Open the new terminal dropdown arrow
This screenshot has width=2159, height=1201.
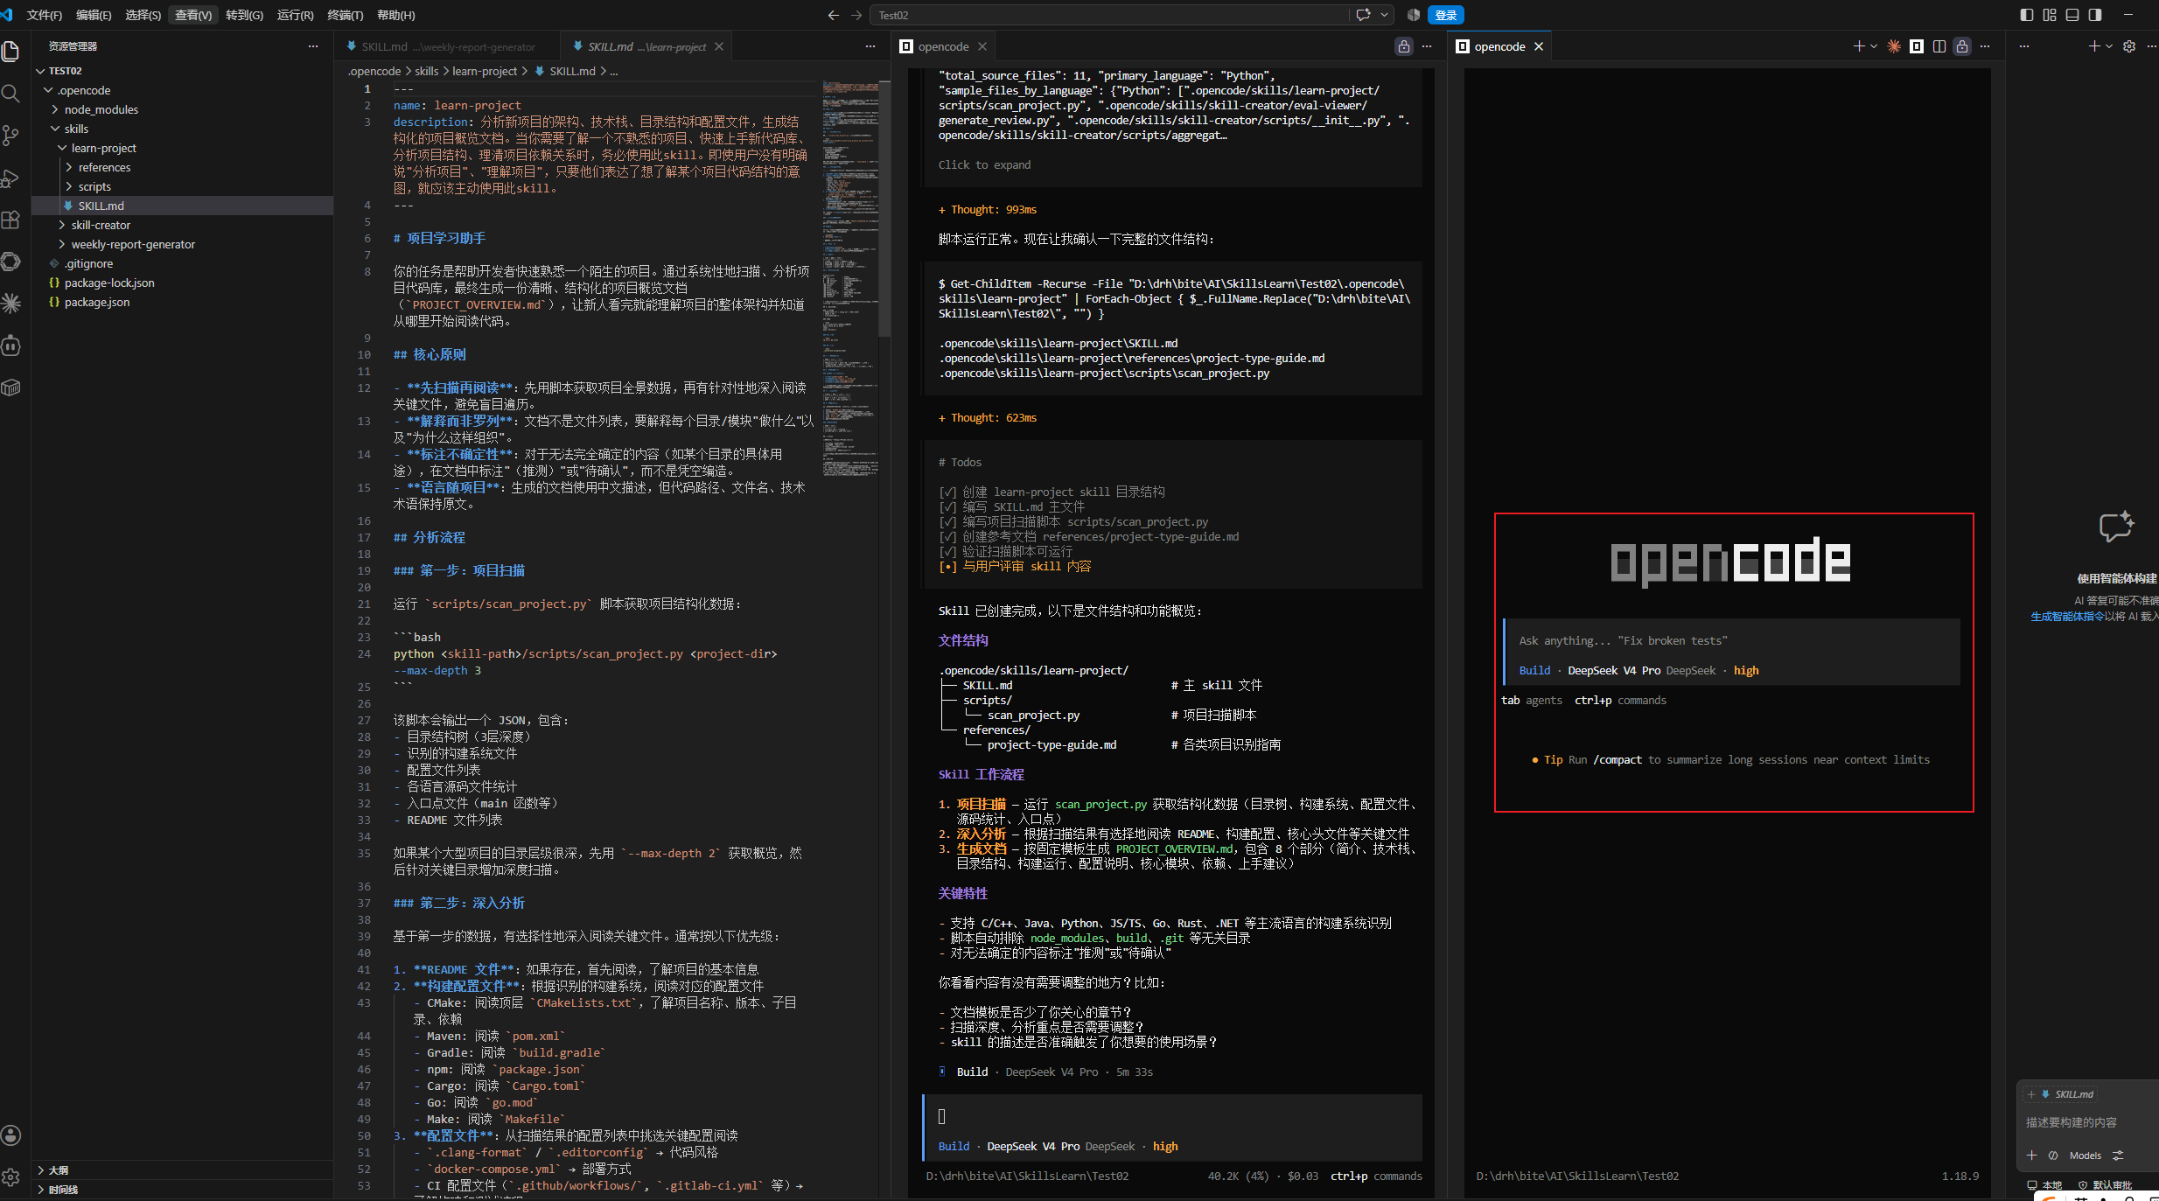coord(1873,46)
